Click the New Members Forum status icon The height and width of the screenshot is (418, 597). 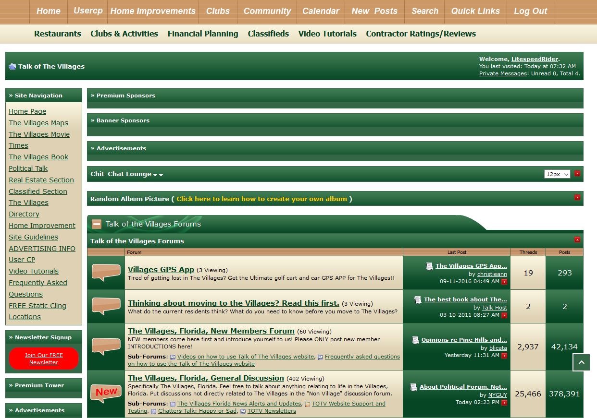(106, 346)
